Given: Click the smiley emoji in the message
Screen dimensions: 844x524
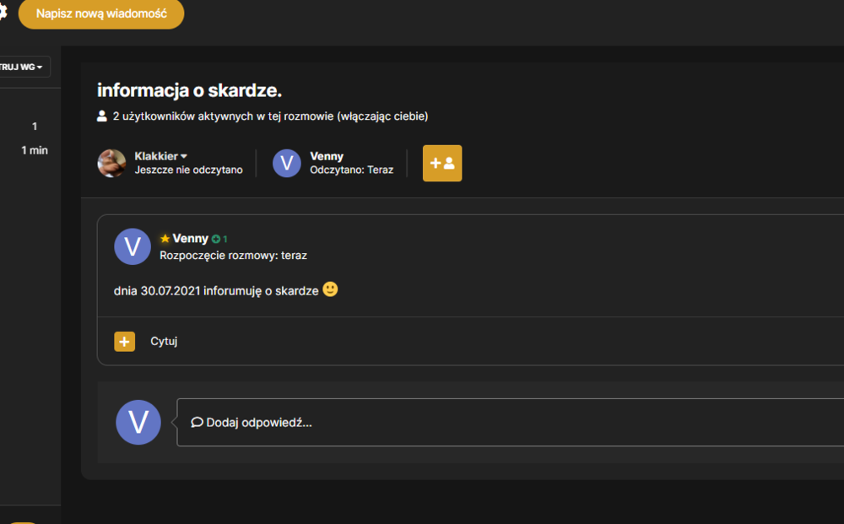Looking at the screenshot, I should click(x=330, y=289).
